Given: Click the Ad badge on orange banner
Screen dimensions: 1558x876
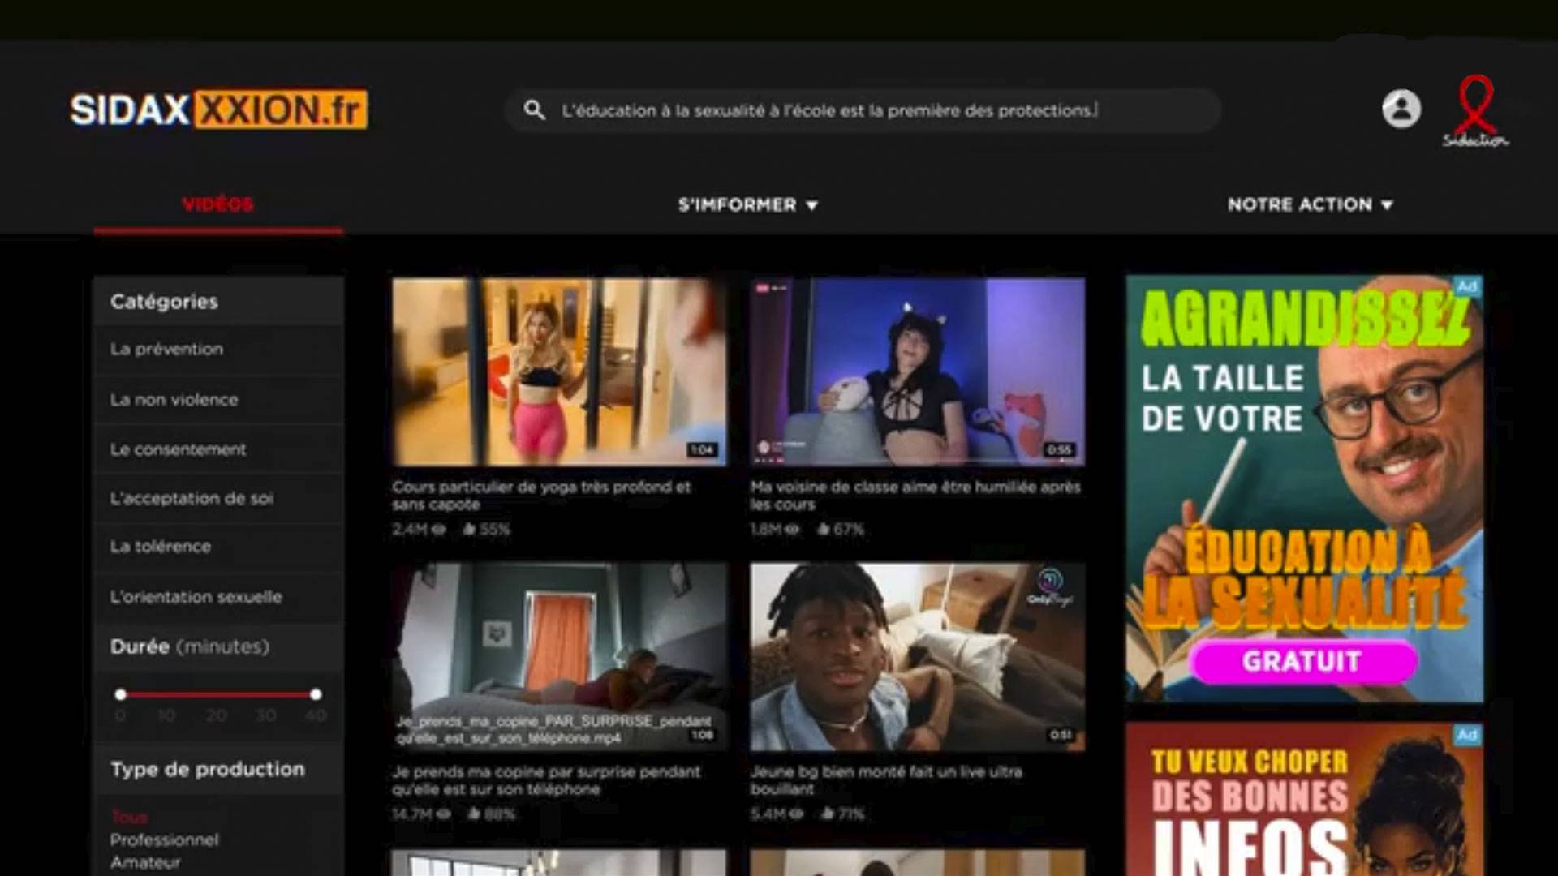Looking at the screenshot, I should click(1467, 735).
